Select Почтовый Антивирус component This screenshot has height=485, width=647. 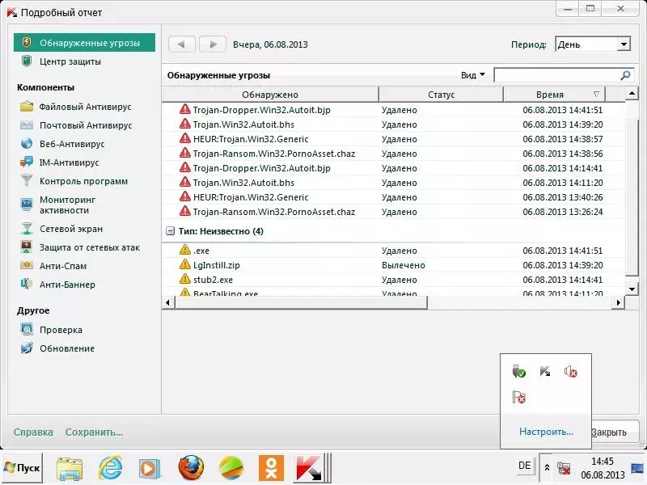(x=86, y=125)
